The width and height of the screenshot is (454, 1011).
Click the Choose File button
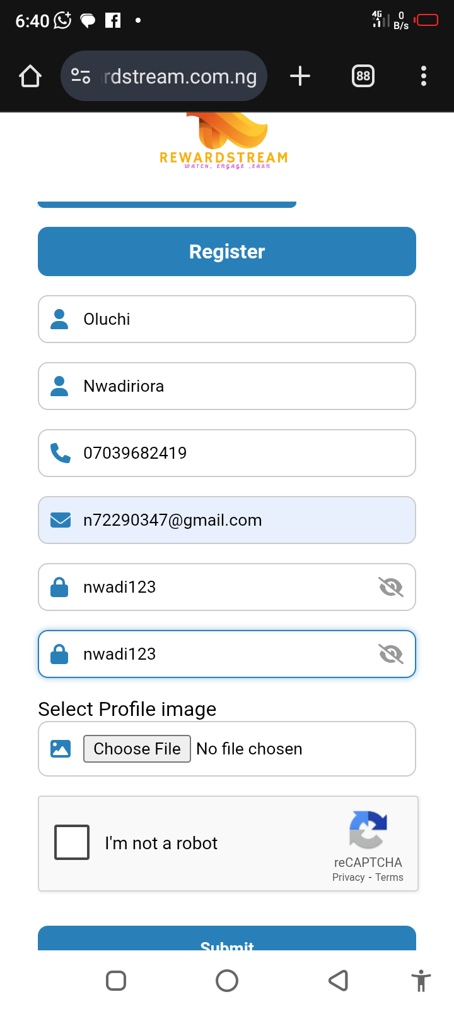point(137,749)
